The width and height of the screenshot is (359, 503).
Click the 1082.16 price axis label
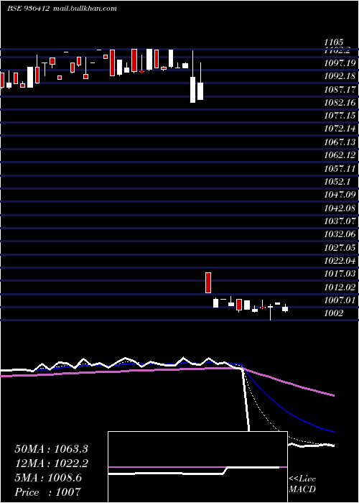340,103
